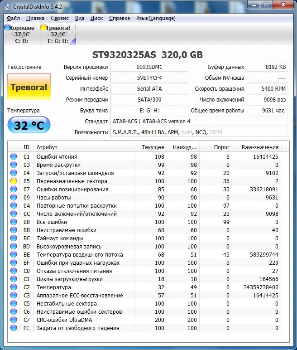Click the interface field Serial ATA
Image resolution: width=297 pixels, height=350 pixels.
pyautogui.click(x=149, y=89)
